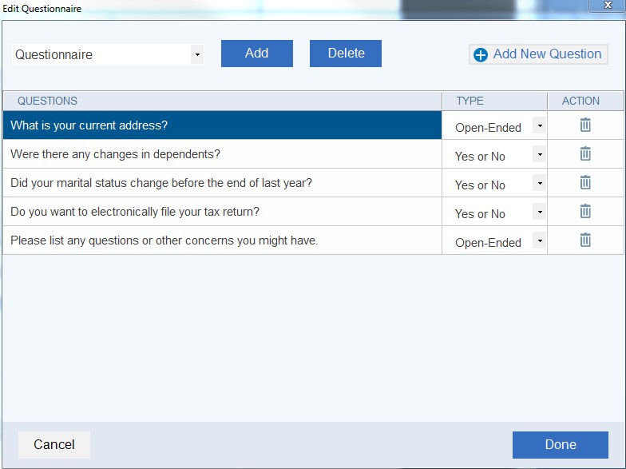
Task: Select the 'What is your current address?' row
Action: click(222, 125)
